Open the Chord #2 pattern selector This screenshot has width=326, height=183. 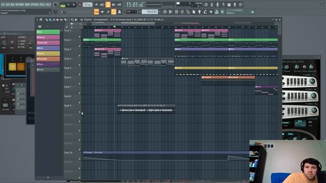[x=150, y=12]
